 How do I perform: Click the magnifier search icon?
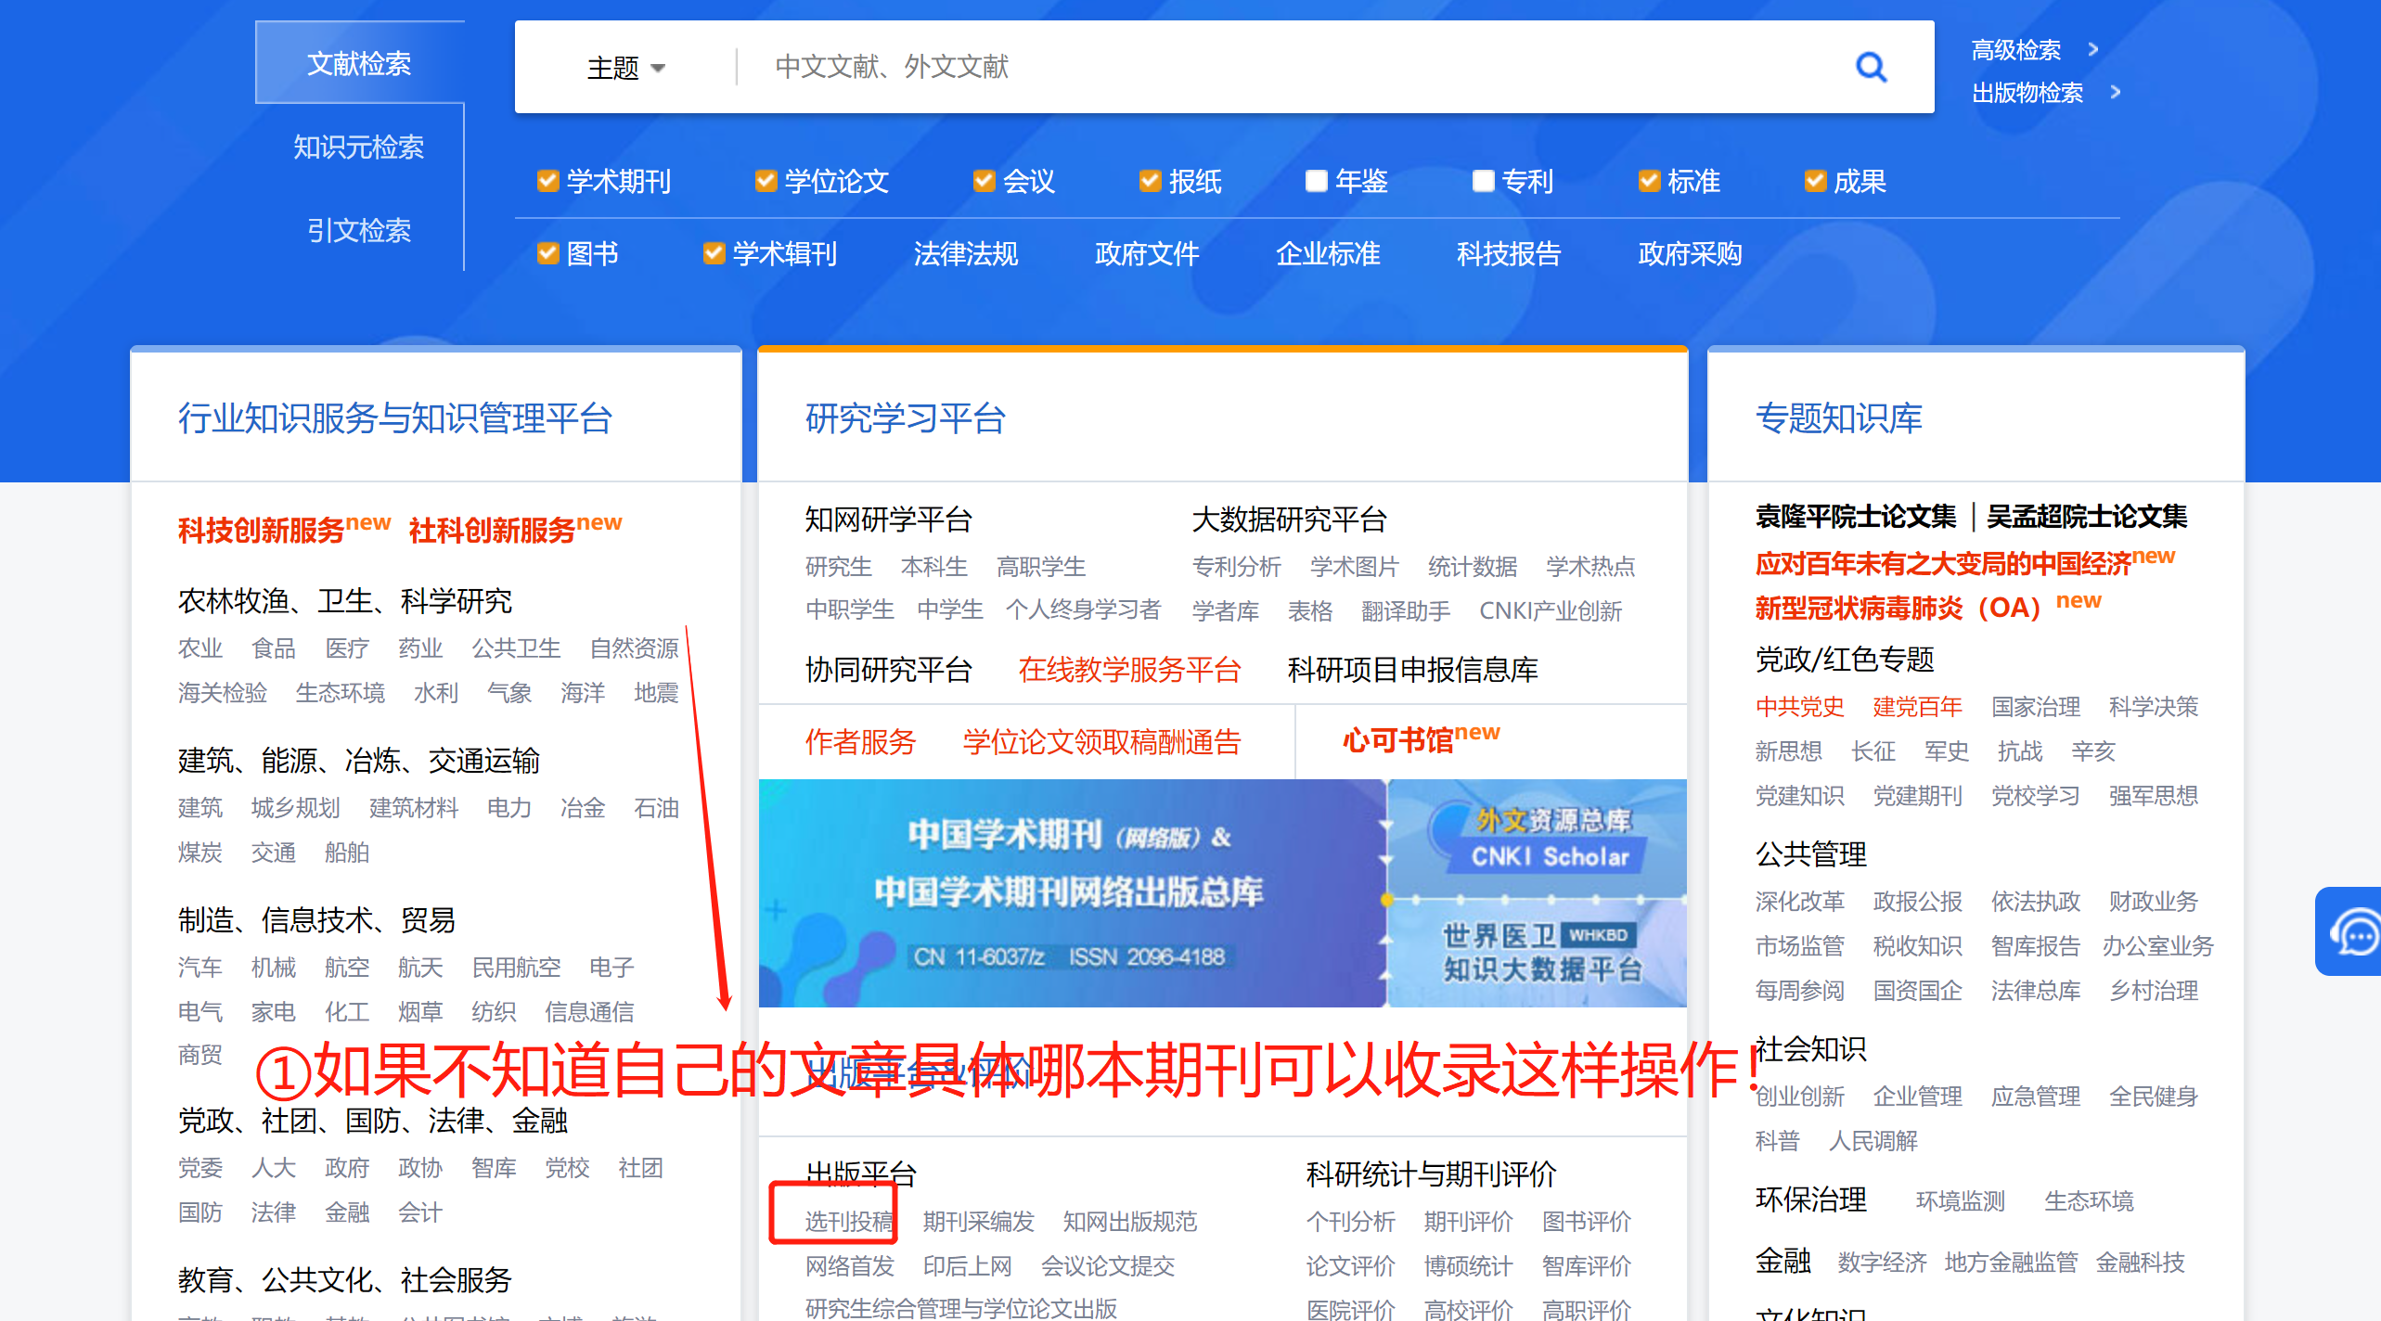1871,67
